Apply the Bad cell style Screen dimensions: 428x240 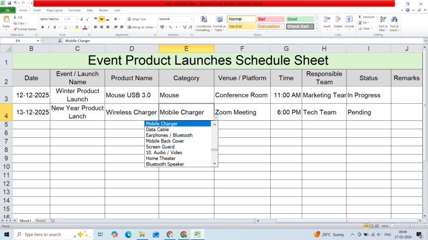tap(270, 19)
